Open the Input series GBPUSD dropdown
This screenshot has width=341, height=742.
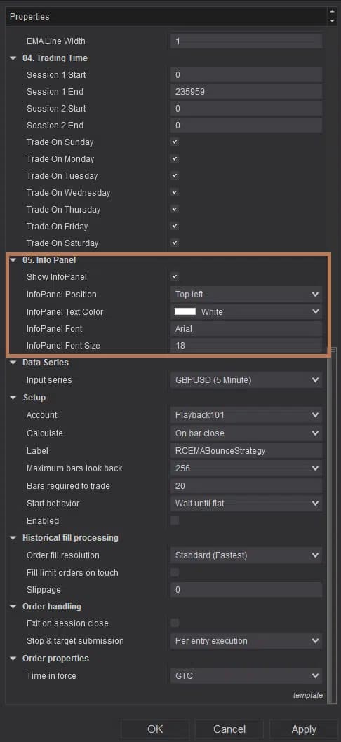point(246,380)
